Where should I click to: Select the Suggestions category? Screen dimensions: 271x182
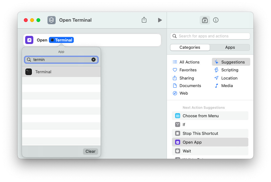(231, 62)
